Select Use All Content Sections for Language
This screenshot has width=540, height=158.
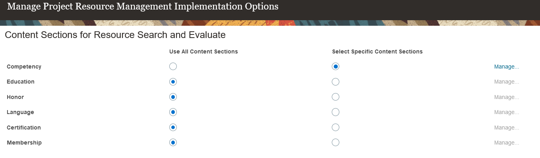[x=173, y=112]
